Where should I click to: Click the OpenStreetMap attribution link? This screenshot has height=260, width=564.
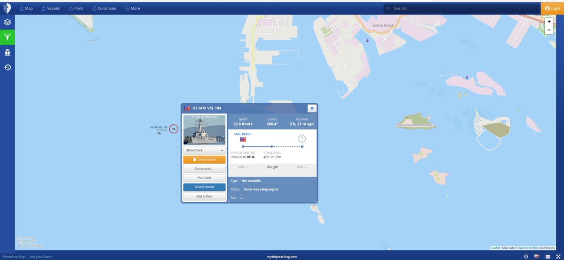click(x=528, y=248)
